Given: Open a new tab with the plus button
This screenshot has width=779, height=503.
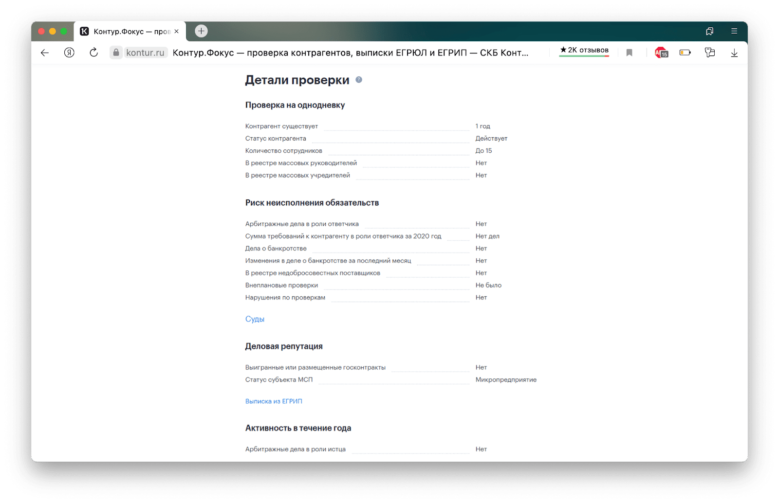Looking at the screenshot, I should 201,31.
